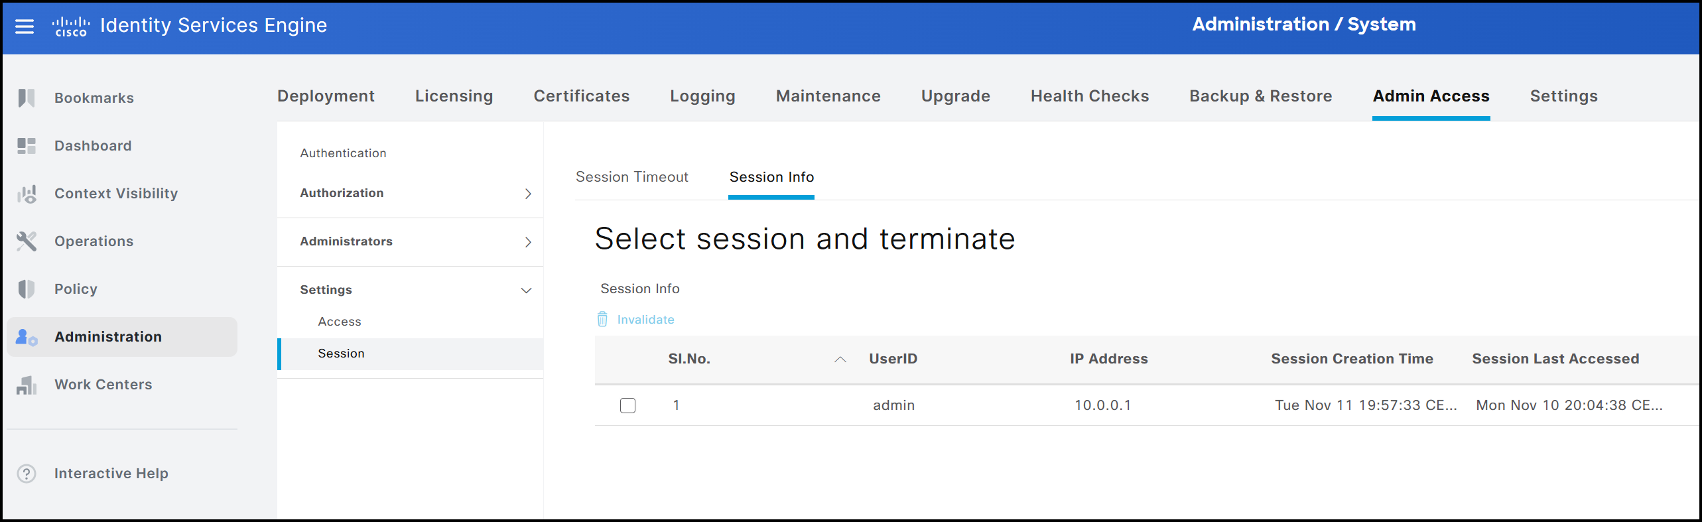1702x522 pixels.
Task: Go to Health Checks tab
Action: click(x=1089, y=96)
